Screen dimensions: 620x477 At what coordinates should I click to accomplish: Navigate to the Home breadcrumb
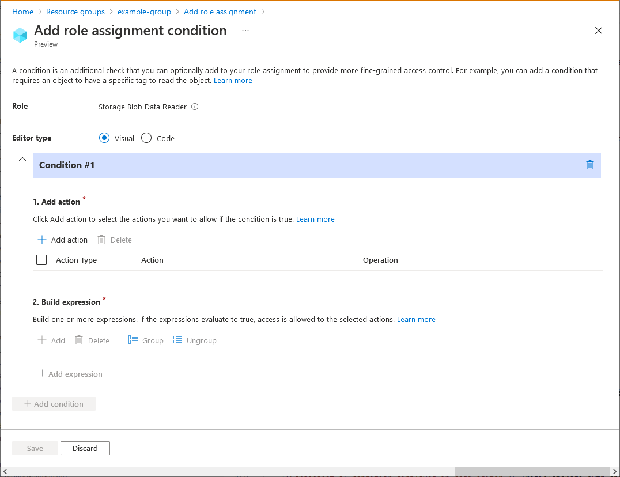coord(22,12)
